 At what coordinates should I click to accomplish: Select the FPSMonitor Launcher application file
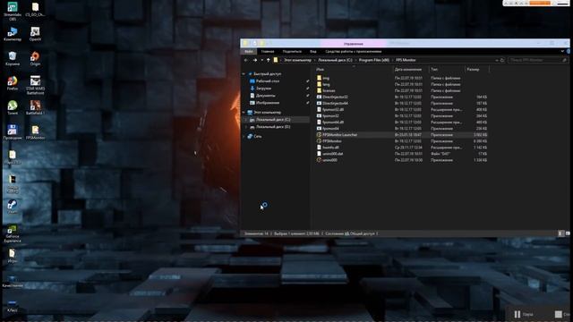click(402, 135)
